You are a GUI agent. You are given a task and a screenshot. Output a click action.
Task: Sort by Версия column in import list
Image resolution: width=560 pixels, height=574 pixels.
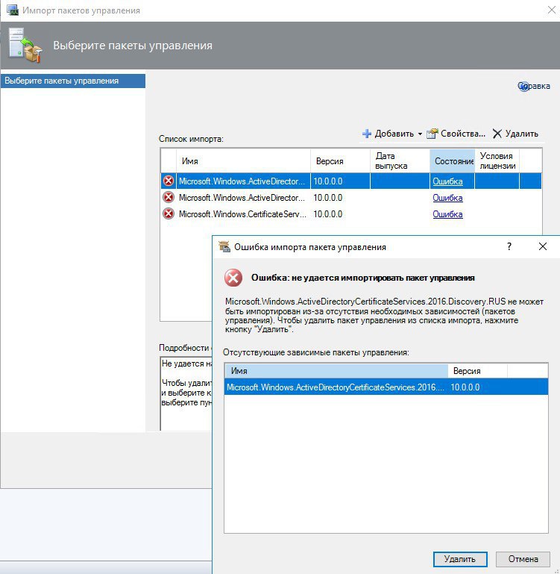tap(340, 161)
